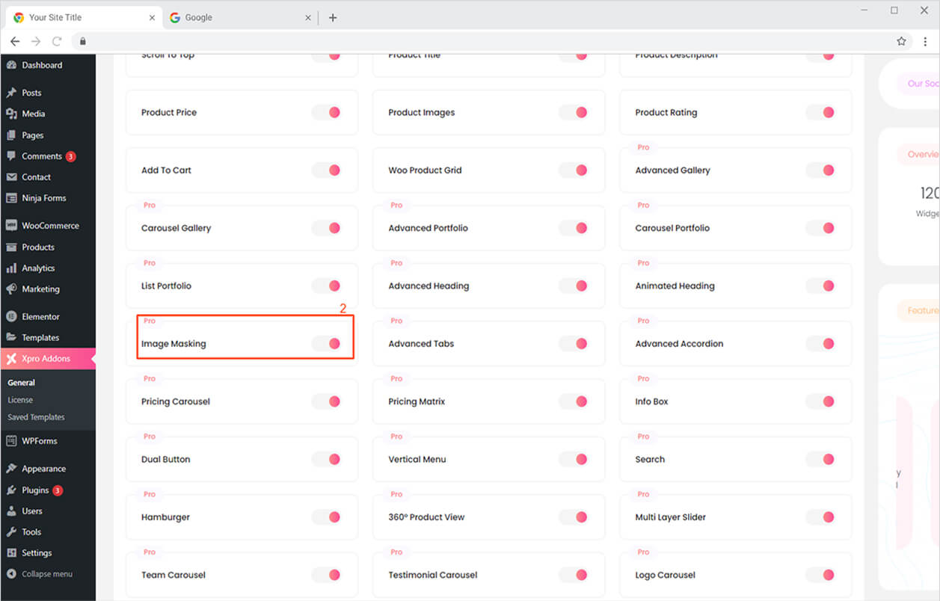Click the "Pricing Carousel" widget label
This screenshot has width=940, height=601.
[x=176, y=401]
